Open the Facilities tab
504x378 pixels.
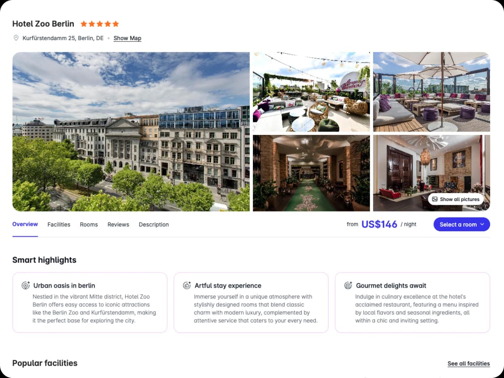tap(59, 225)
